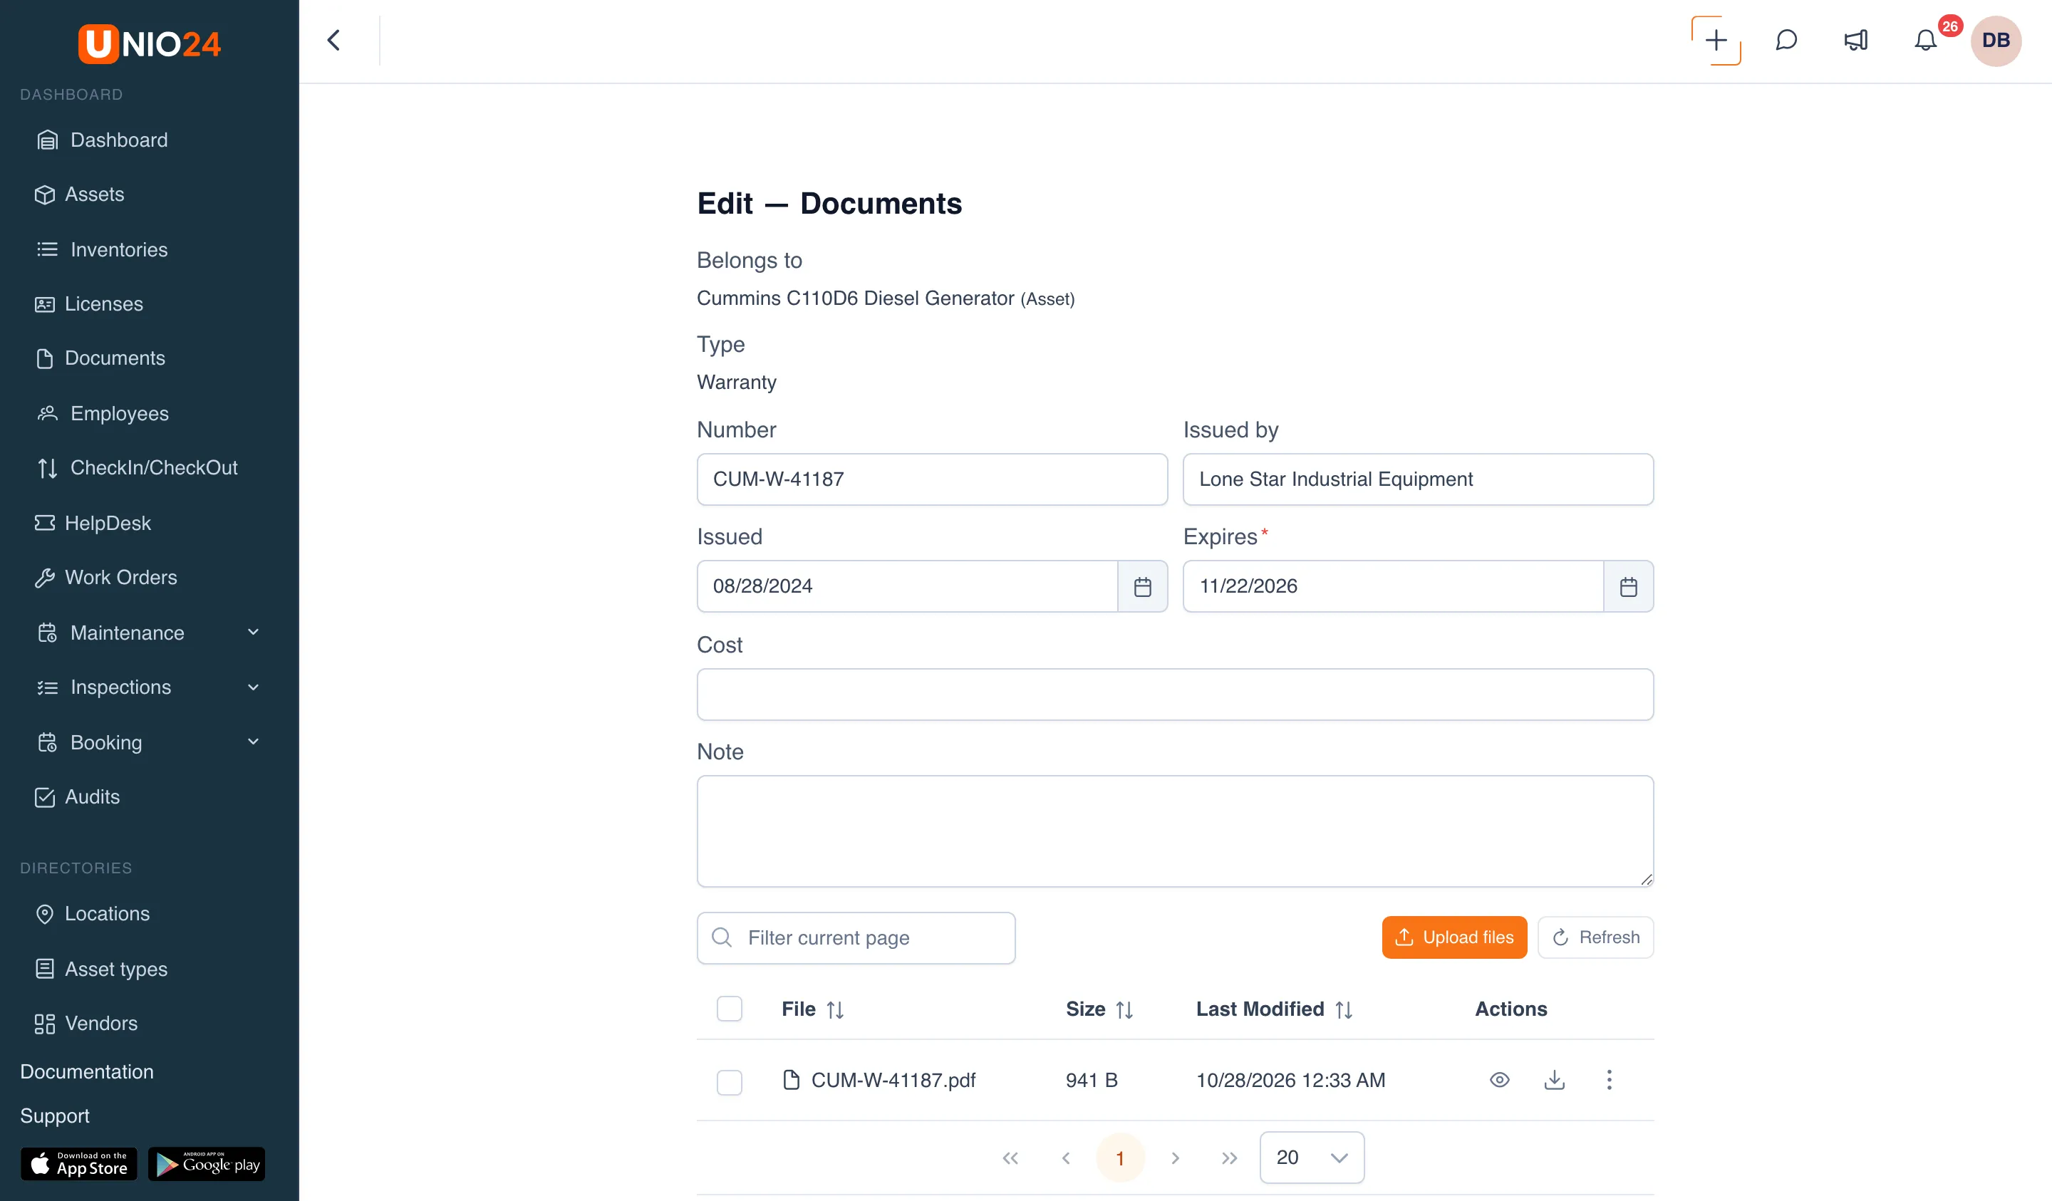Click the Refresh button
The width and height of the screenshot is (2052, 1201).
click(1595, 937)
